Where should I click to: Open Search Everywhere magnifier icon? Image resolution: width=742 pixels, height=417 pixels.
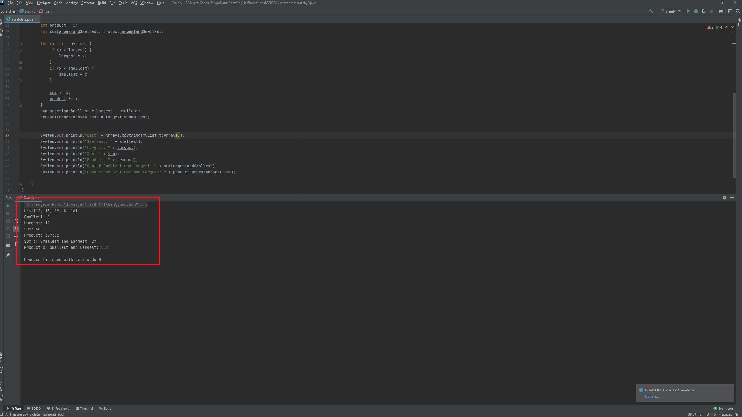pos(738,11)
